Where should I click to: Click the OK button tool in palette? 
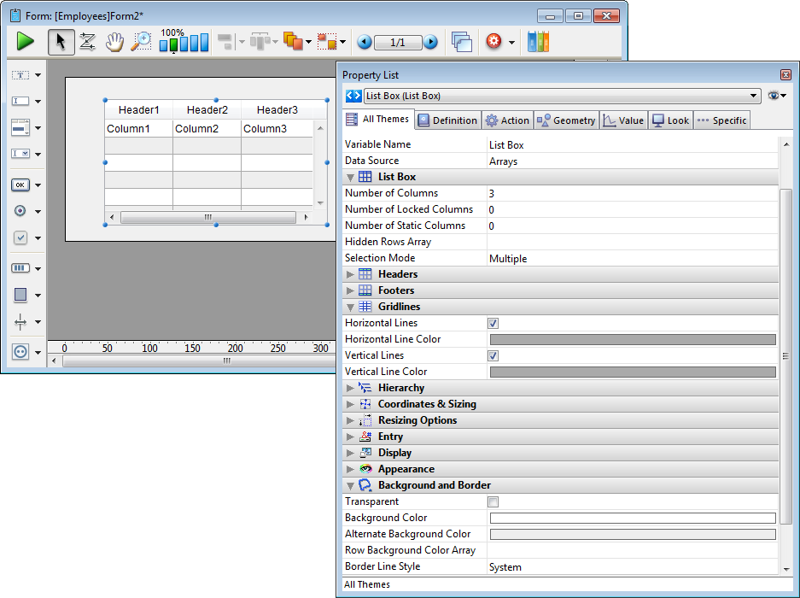20,185
